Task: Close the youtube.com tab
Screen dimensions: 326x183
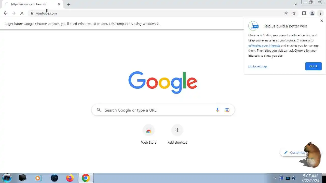Action: [59, 4]
